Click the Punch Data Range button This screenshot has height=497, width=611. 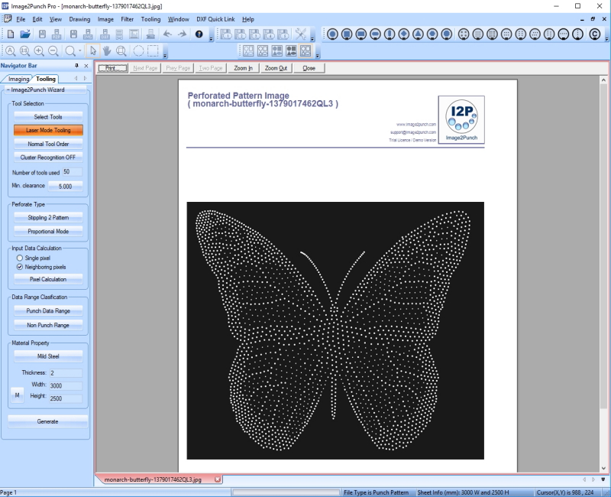pos(48,311)
